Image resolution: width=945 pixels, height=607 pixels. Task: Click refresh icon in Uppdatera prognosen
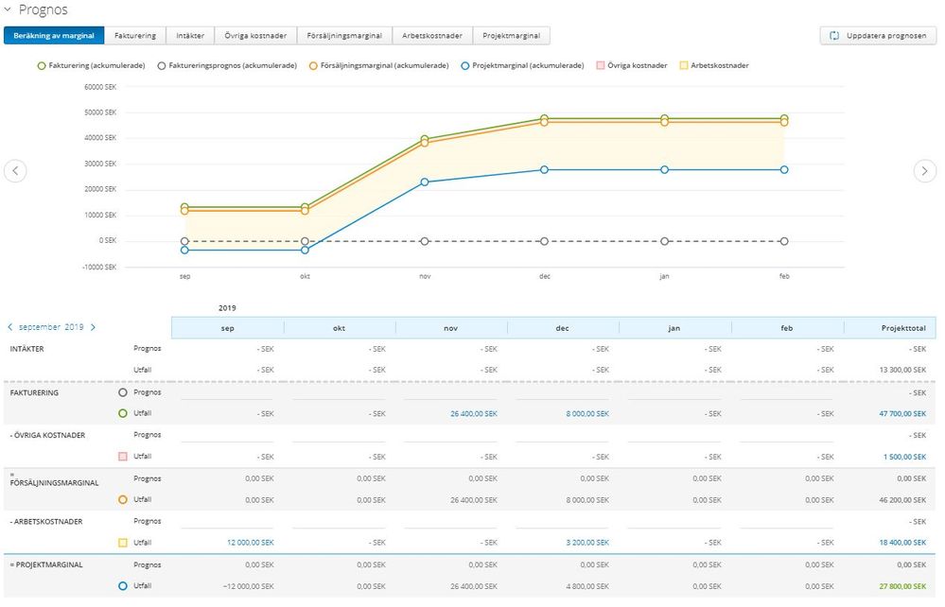pyautogui.click(x=834, y=36)
